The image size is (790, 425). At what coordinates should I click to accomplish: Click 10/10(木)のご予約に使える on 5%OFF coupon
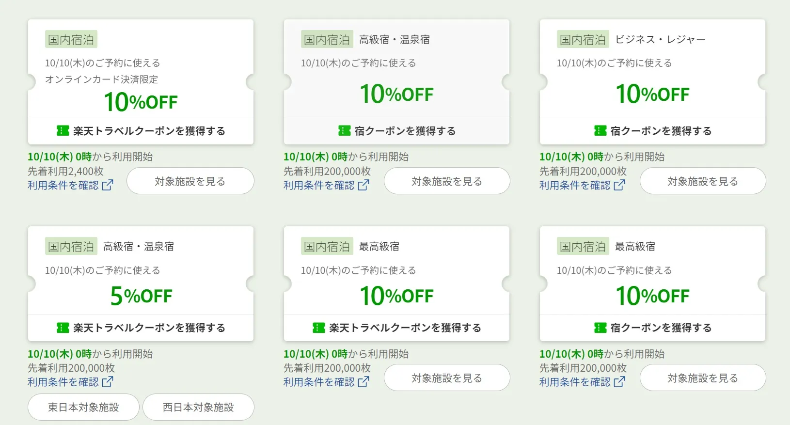tap(102, 270)
